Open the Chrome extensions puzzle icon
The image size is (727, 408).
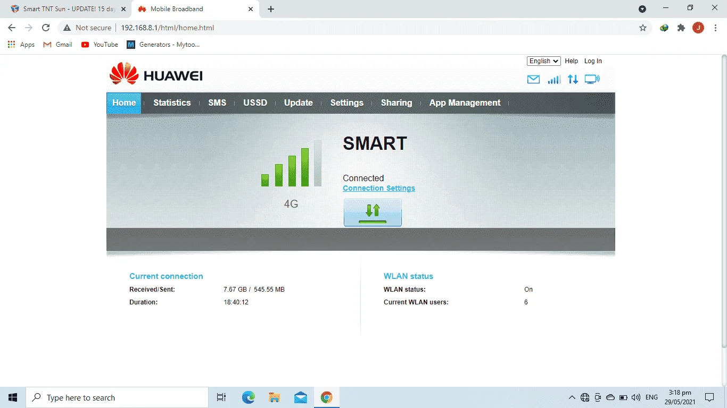681,28
